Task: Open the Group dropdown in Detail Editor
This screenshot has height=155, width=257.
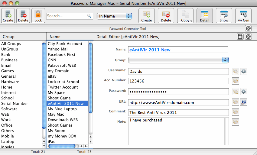Action: (x=178, y=60)
